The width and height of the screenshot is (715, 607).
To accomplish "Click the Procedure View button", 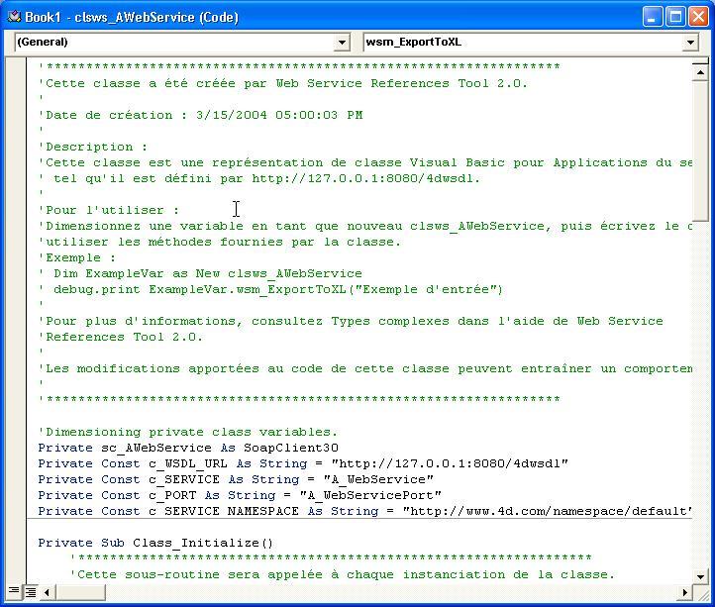I will click(x=14, y=592).
